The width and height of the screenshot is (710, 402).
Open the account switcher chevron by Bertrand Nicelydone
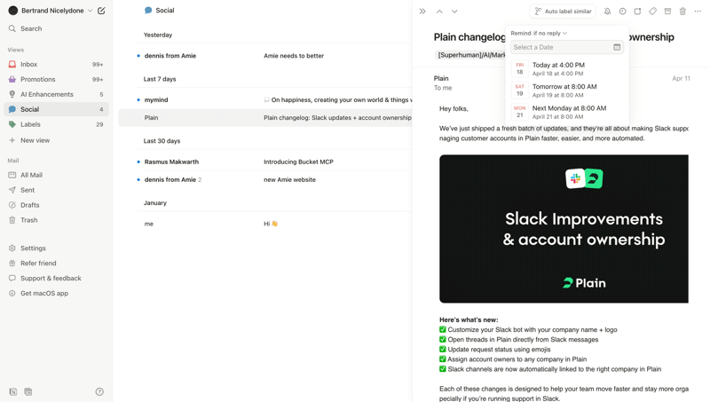[x=91, y=11]
